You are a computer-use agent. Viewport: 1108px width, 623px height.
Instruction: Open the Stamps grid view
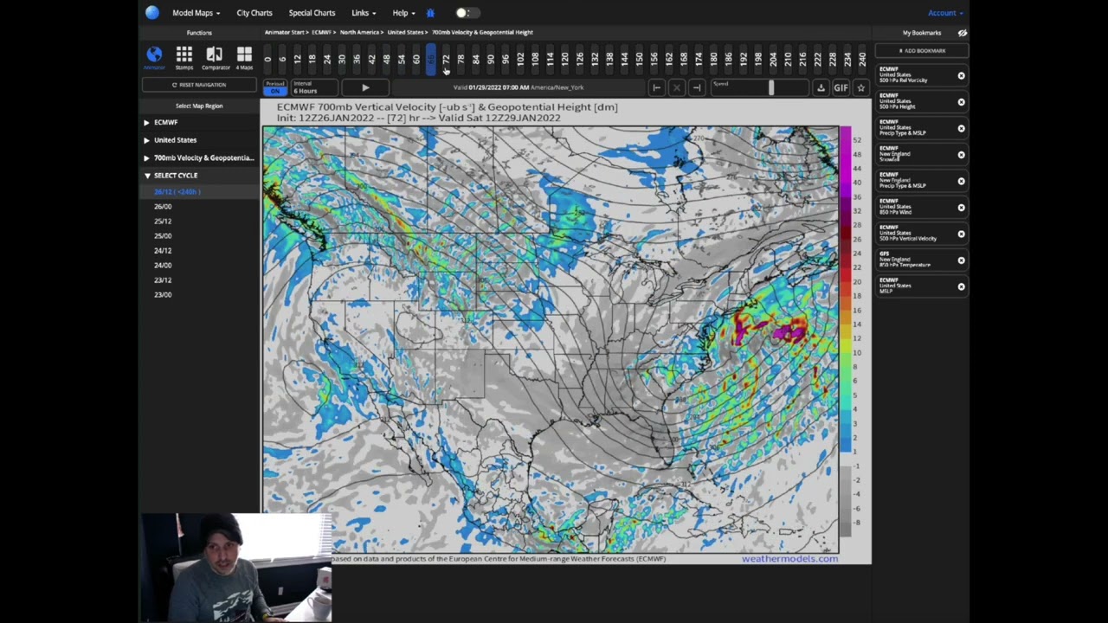point(184,58)
